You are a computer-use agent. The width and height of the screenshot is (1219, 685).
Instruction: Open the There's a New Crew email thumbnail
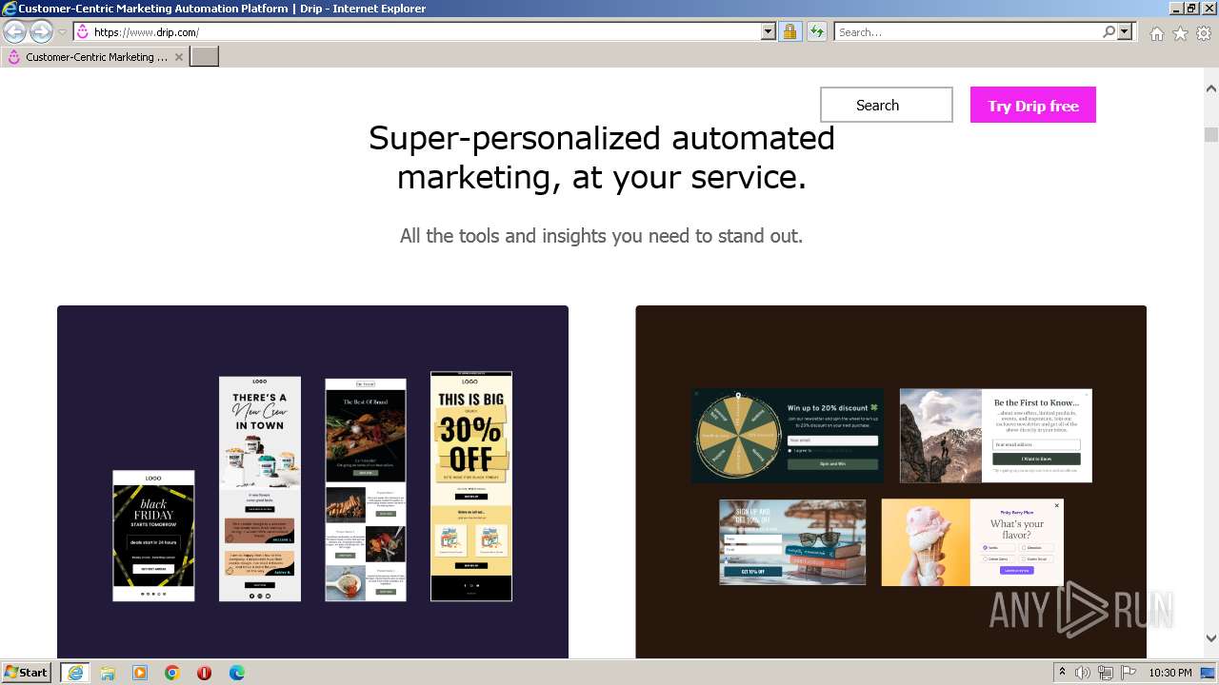pyautogui.click(x=260, y=489)
